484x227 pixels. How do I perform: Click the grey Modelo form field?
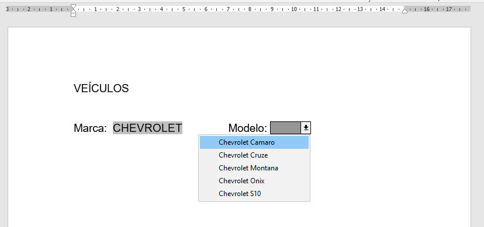pos(285,128)
